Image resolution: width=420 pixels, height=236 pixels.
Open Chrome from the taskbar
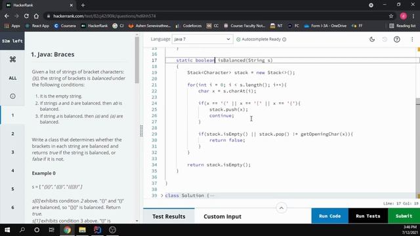67,230
